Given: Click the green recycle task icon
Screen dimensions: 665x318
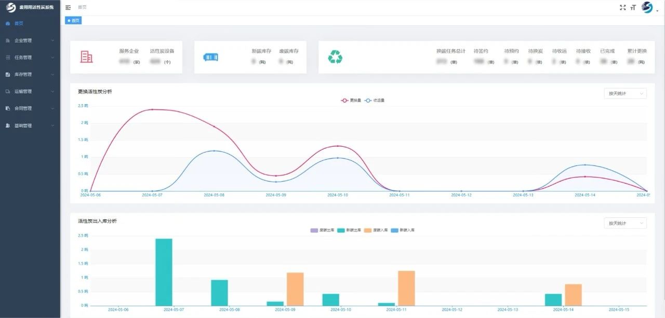Looking at the screenshot, I should click(x=335, y=57).
